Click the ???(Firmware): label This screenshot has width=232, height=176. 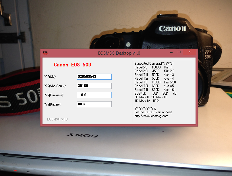54,95
